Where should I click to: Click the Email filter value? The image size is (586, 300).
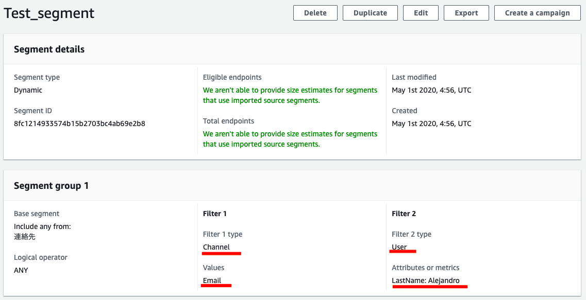(212, 280)
